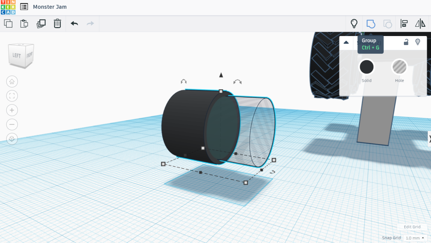Zoom out with the minus button
This screenshot has height=243, width=431.
pyautogui.click(x=12, y=124)
